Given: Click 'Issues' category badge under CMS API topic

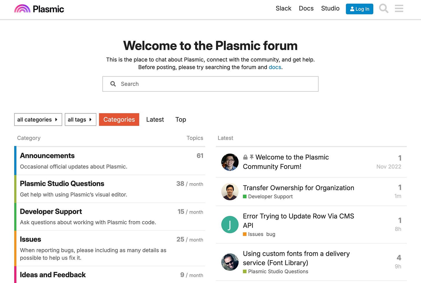Looking at the screenshot, I should tap(253, 234).
